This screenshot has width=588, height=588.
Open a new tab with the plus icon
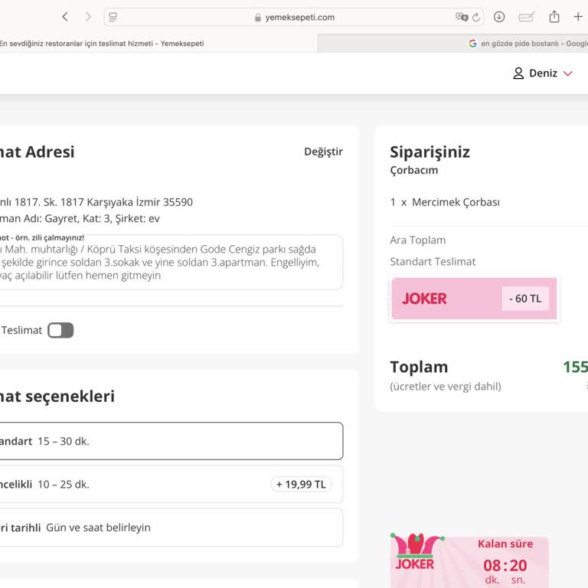pyautogui.click(x=578, y=17)
